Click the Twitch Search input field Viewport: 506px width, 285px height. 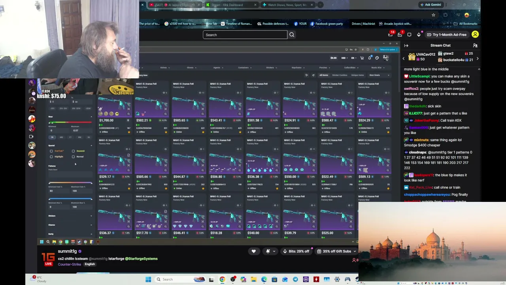click(245, 35)
